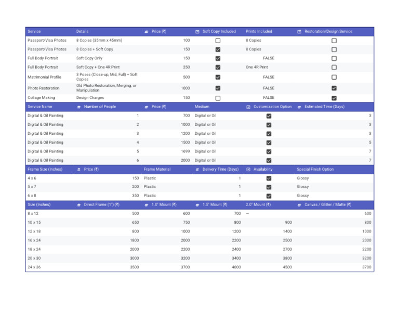
Task: Click the number icon beside 1.5" Mount header
Action: click(197, 205)
